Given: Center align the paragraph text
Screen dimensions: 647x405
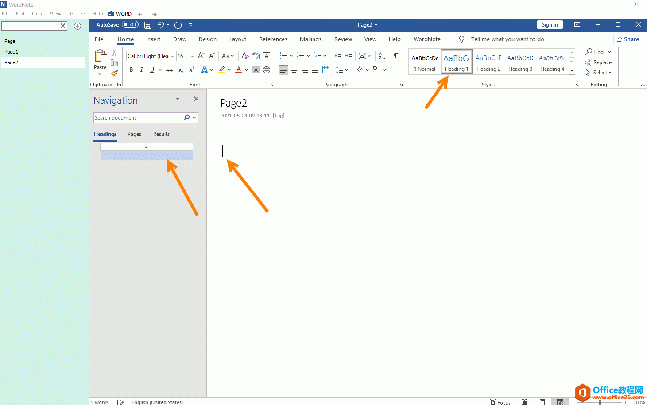Looking at the screenshot, I should 294,70.
